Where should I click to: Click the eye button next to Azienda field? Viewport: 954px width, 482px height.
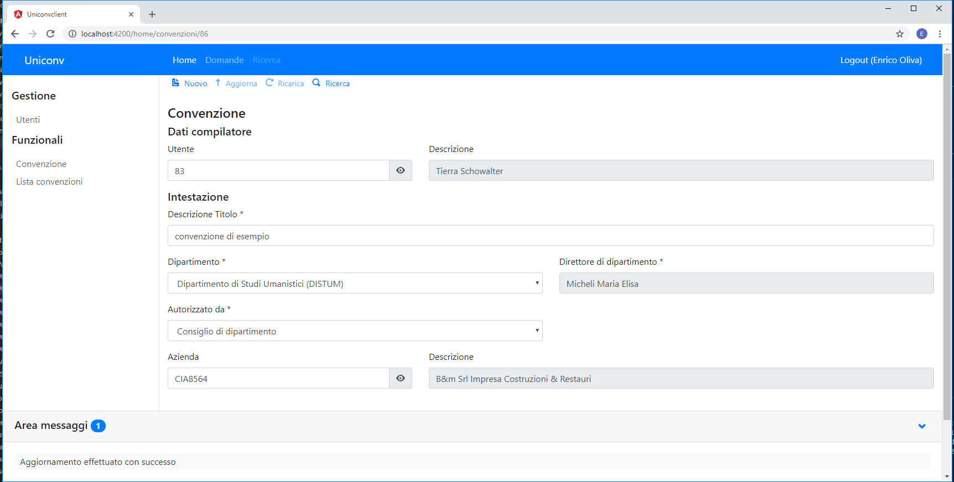coord(401,378)
